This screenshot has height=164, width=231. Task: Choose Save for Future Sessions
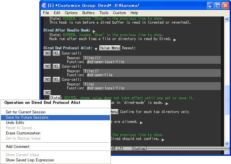(27, 117)
